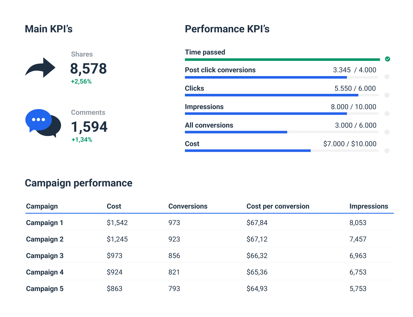Click the Comments speech bubble icon

43,124
